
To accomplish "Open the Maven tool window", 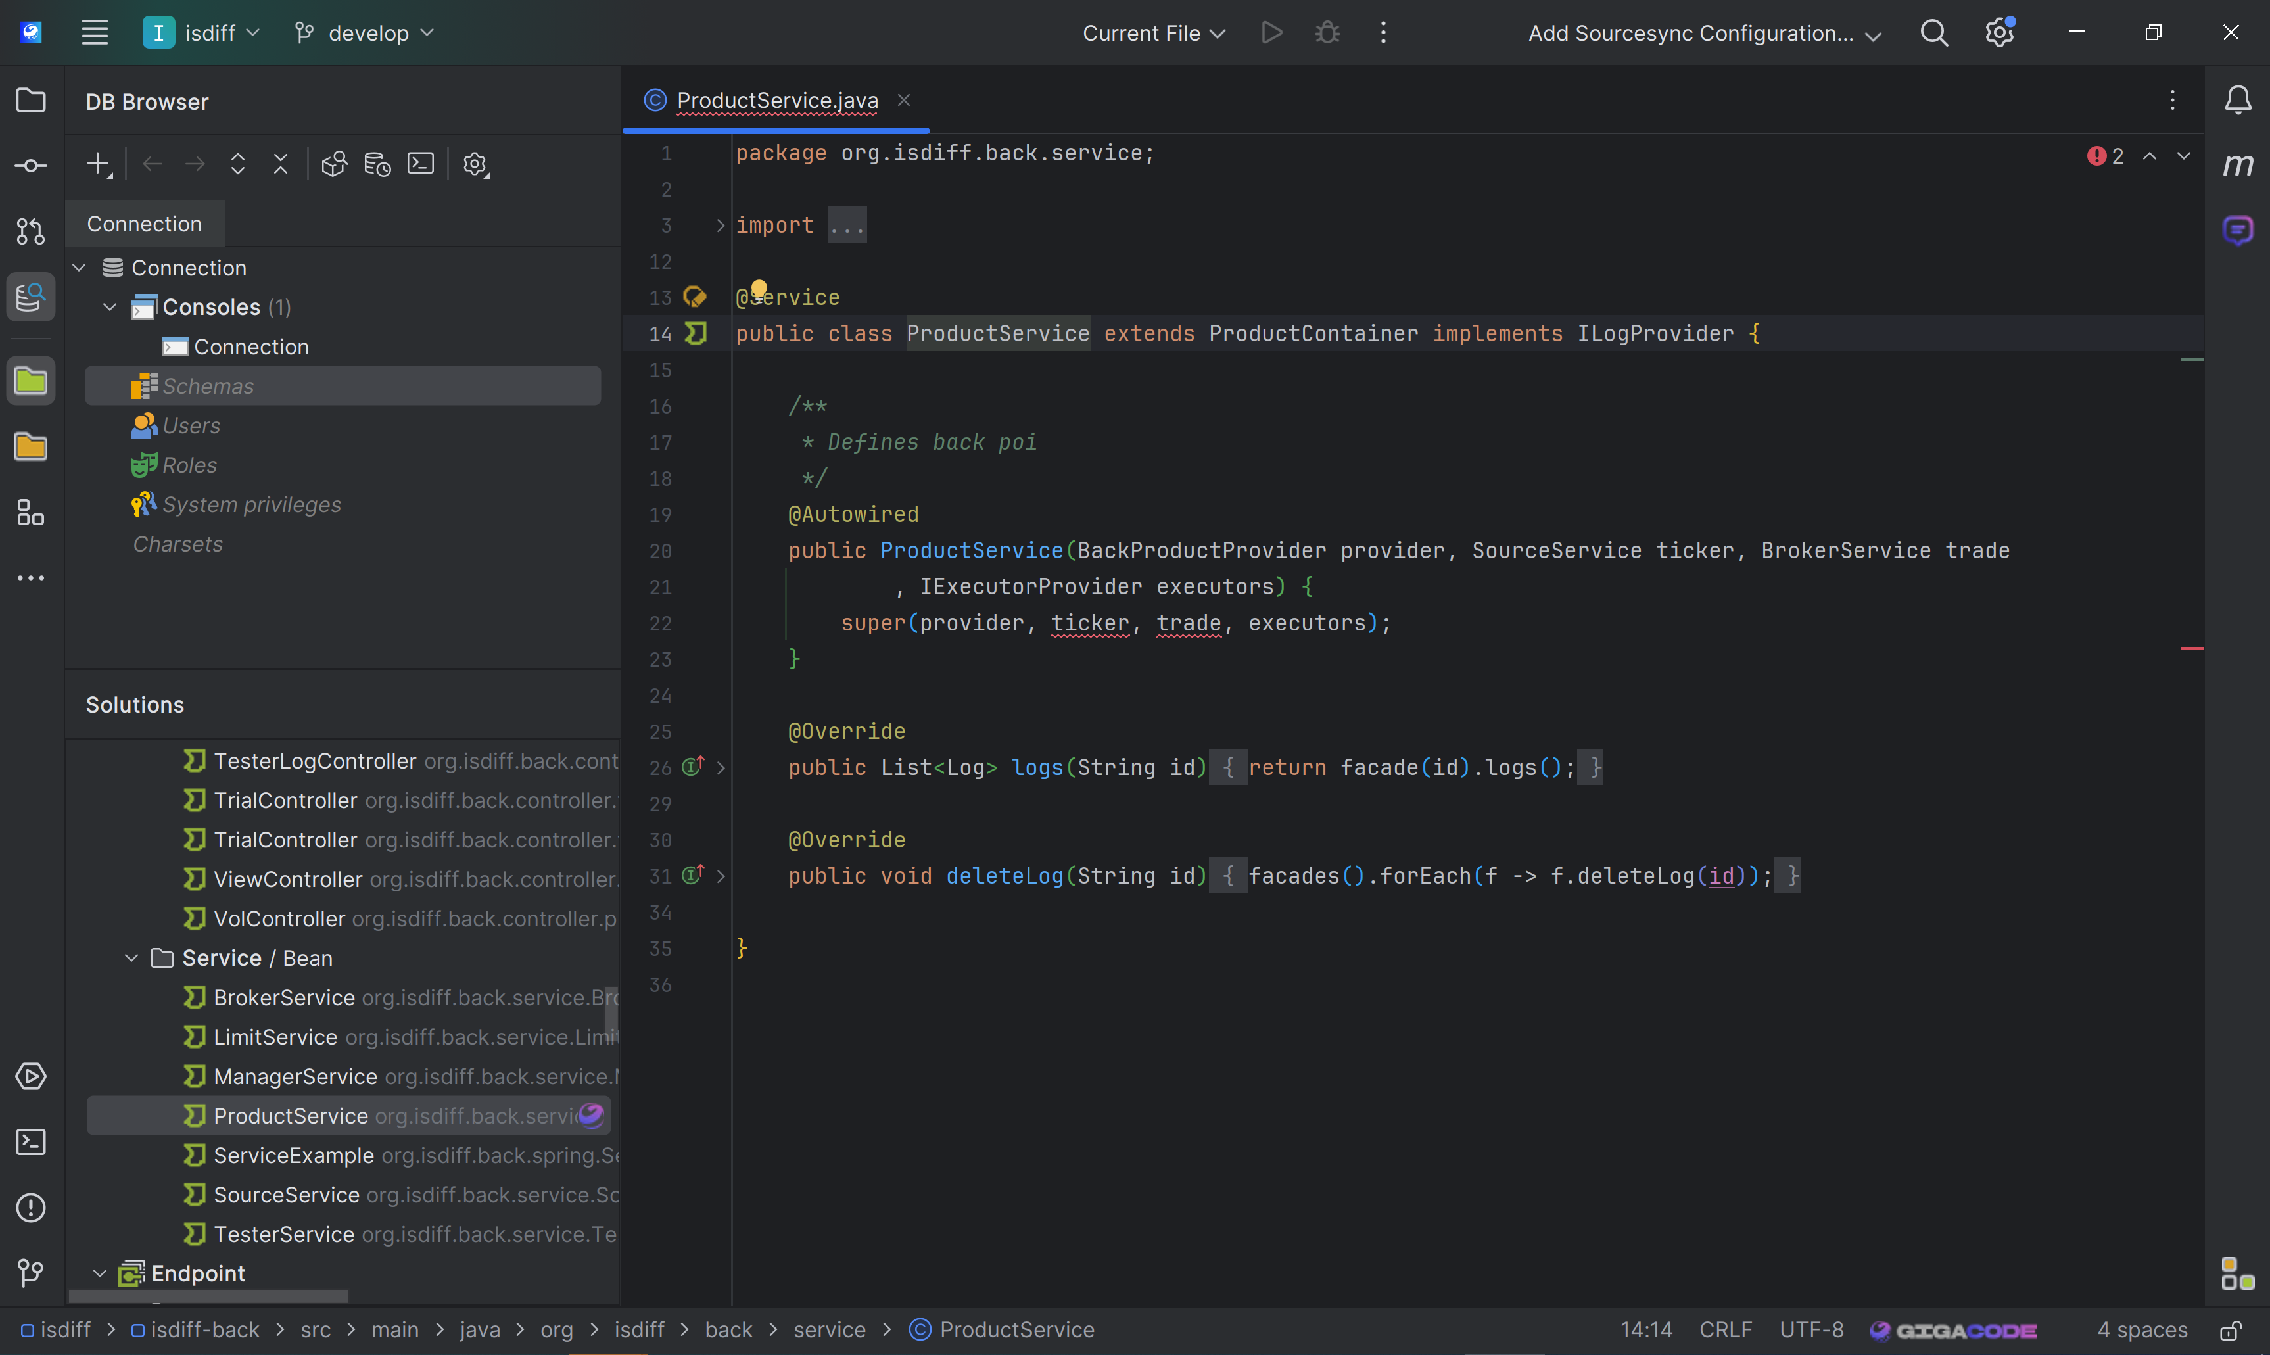I will 2238,165.
